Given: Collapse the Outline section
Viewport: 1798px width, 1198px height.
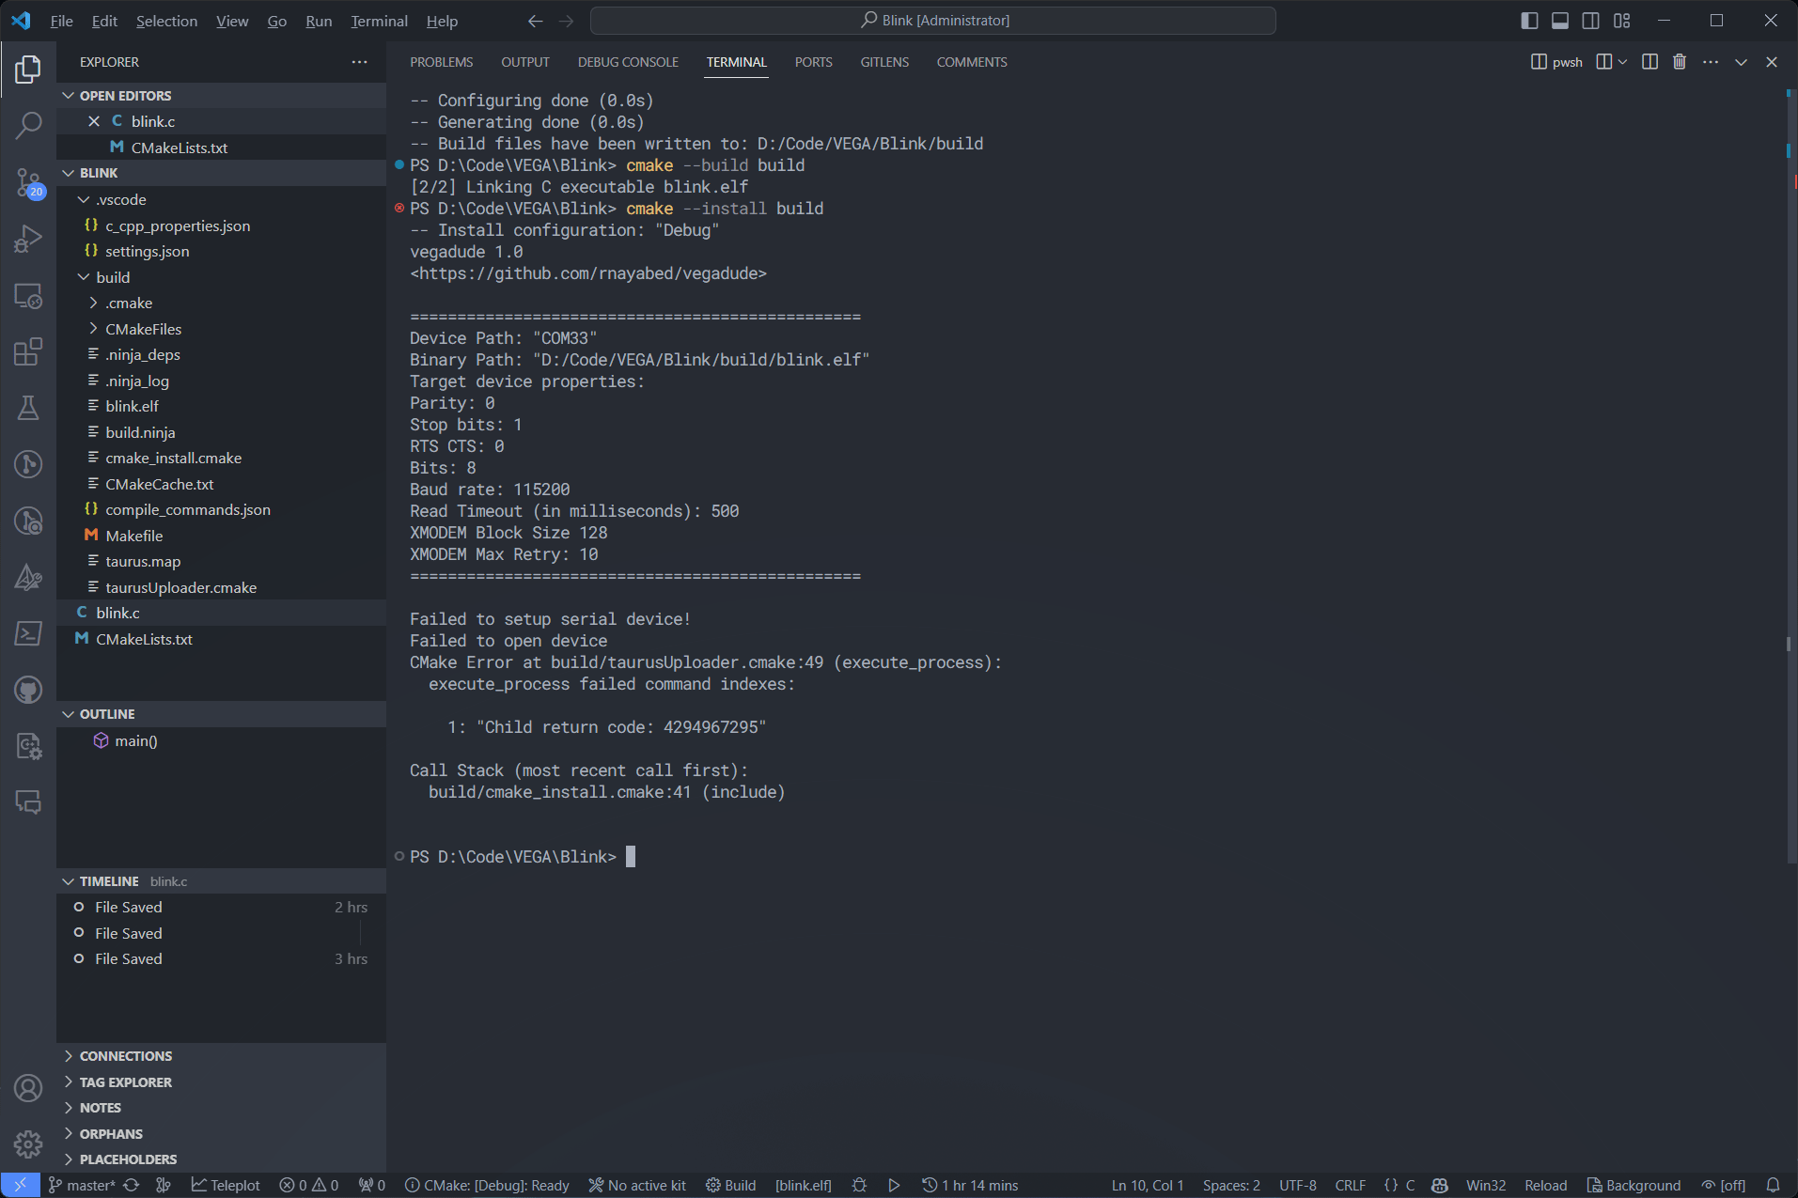Looking at the screenshot, I should 221,714.
